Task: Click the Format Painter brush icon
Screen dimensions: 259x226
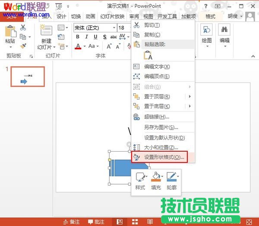Action: pos(23,46)
